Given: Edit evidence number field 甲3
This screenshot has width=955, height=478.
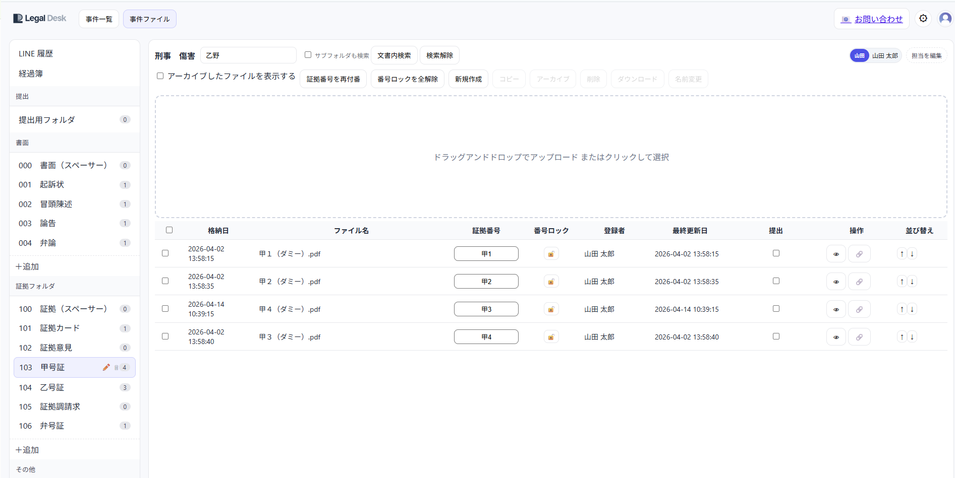Looking at the screenshot, I should click(486, 309).
